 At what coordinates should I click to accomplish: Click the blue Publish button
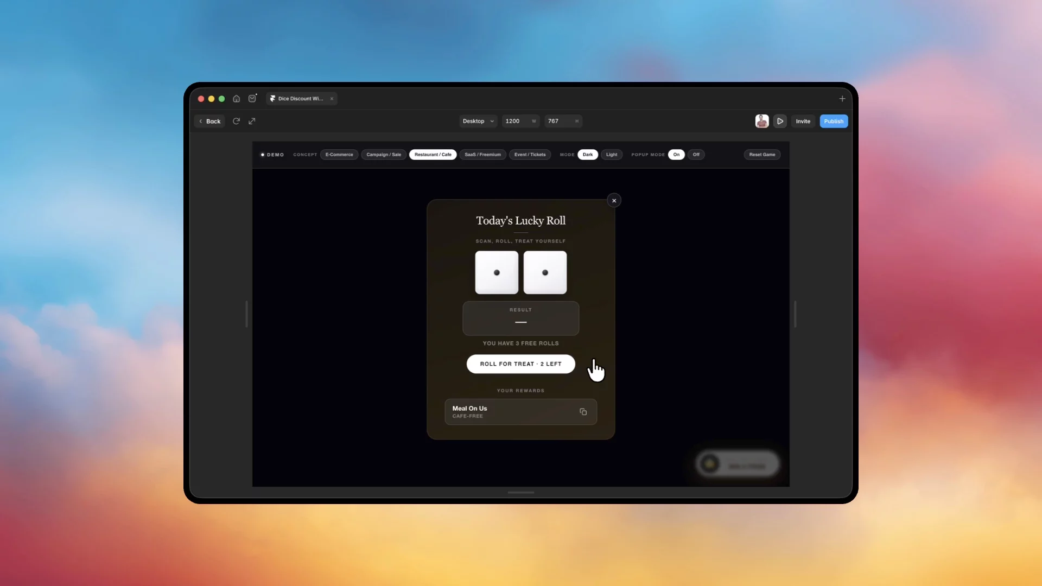(x=834, y=121)
